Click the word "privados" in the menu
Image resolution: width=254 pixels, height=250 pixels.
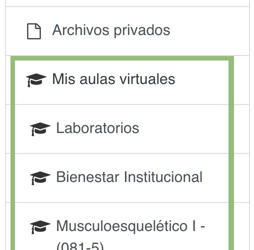(142, 31)
